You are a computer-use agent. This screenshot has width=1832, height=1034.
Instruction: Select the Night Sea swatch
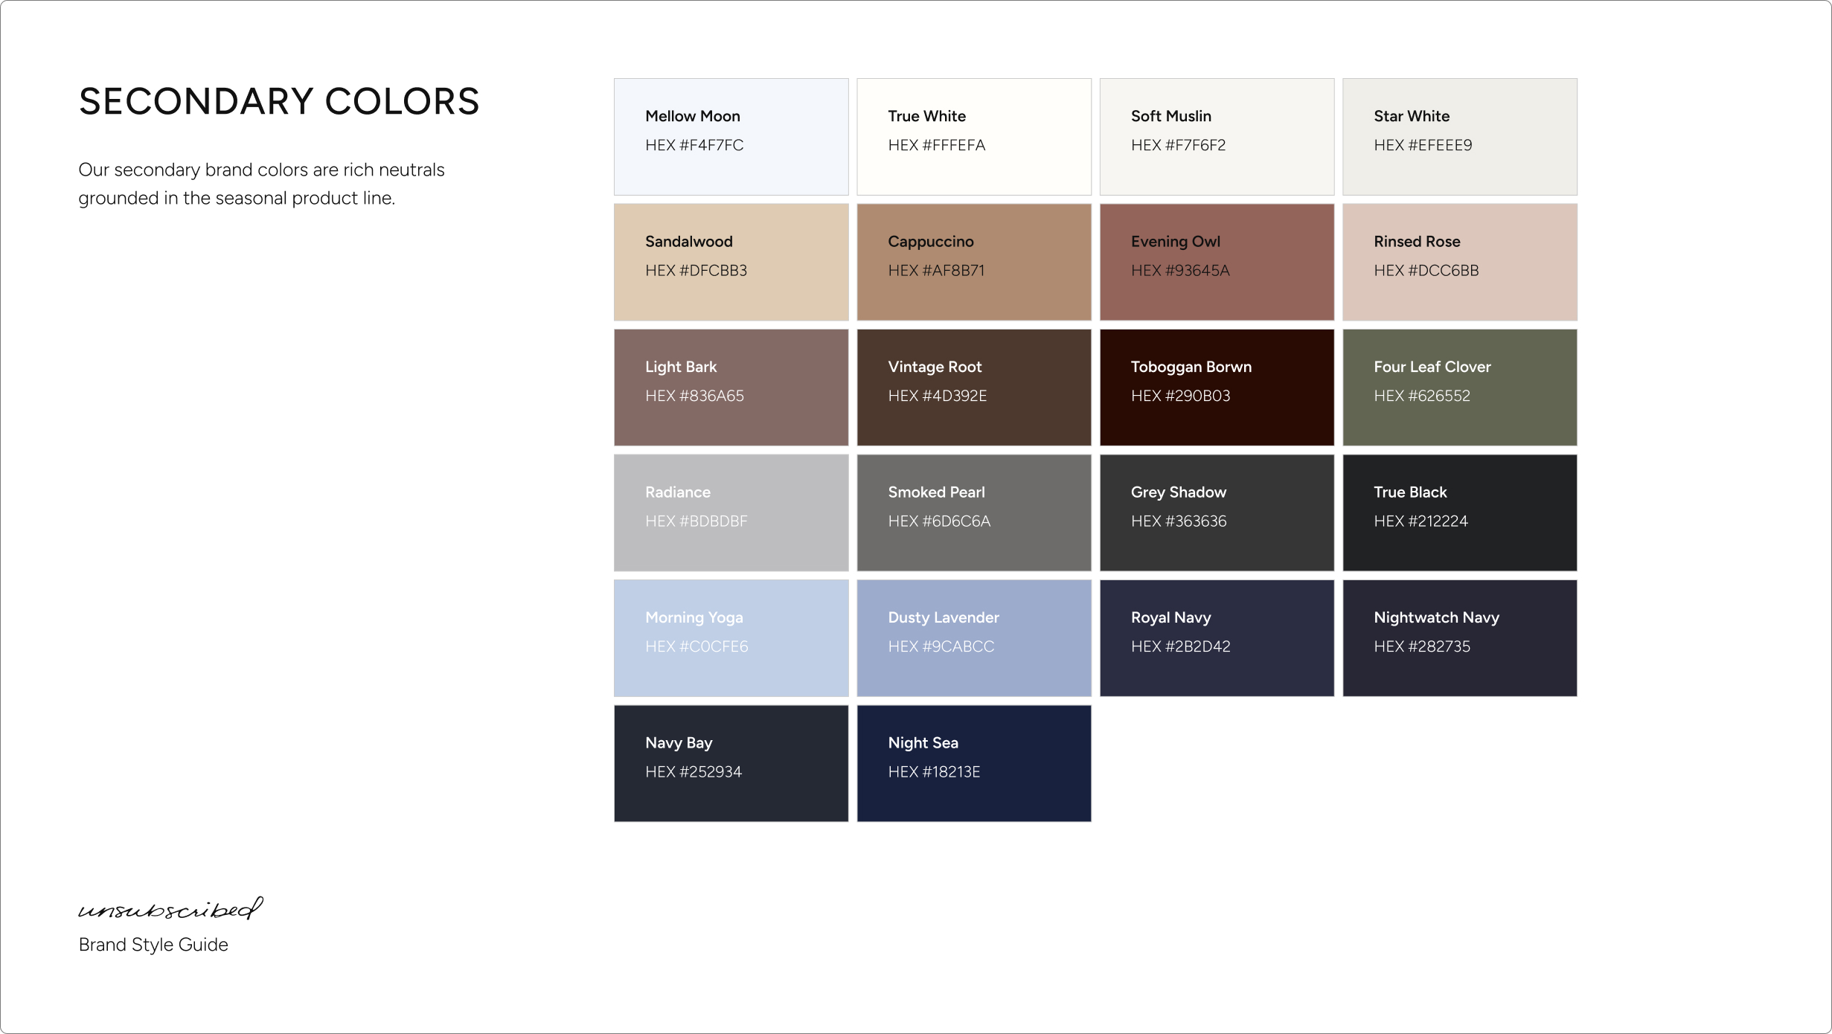pos(973,763)
